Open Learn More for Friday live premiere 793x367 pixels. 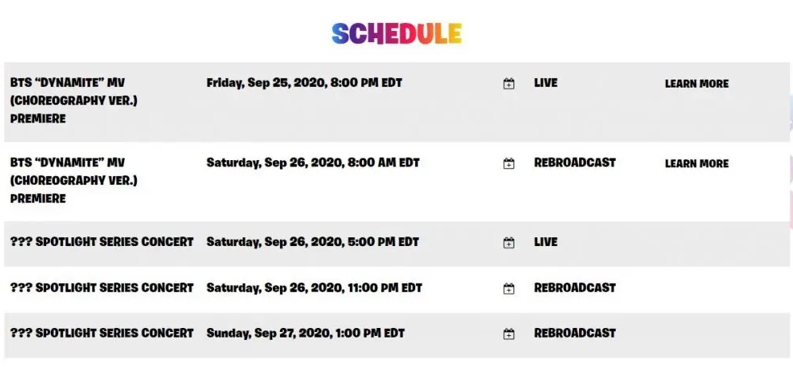(696, 84)
